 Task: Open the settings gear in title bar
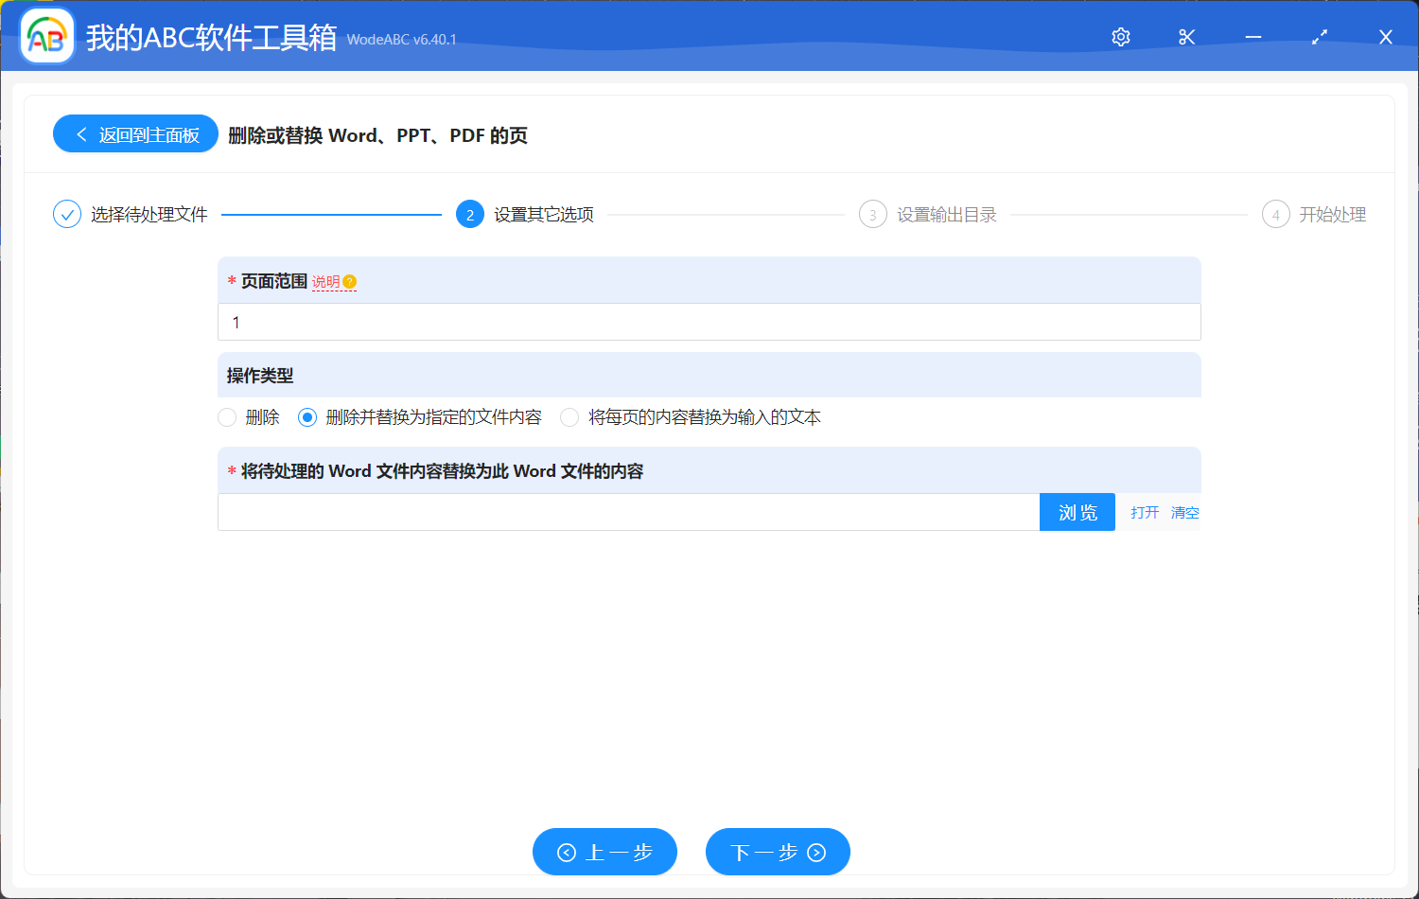pyautogui.click(x=1120, y=37)
